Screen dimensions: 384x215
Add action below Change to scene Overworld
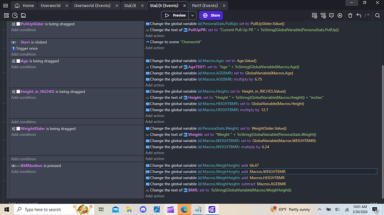155,48
